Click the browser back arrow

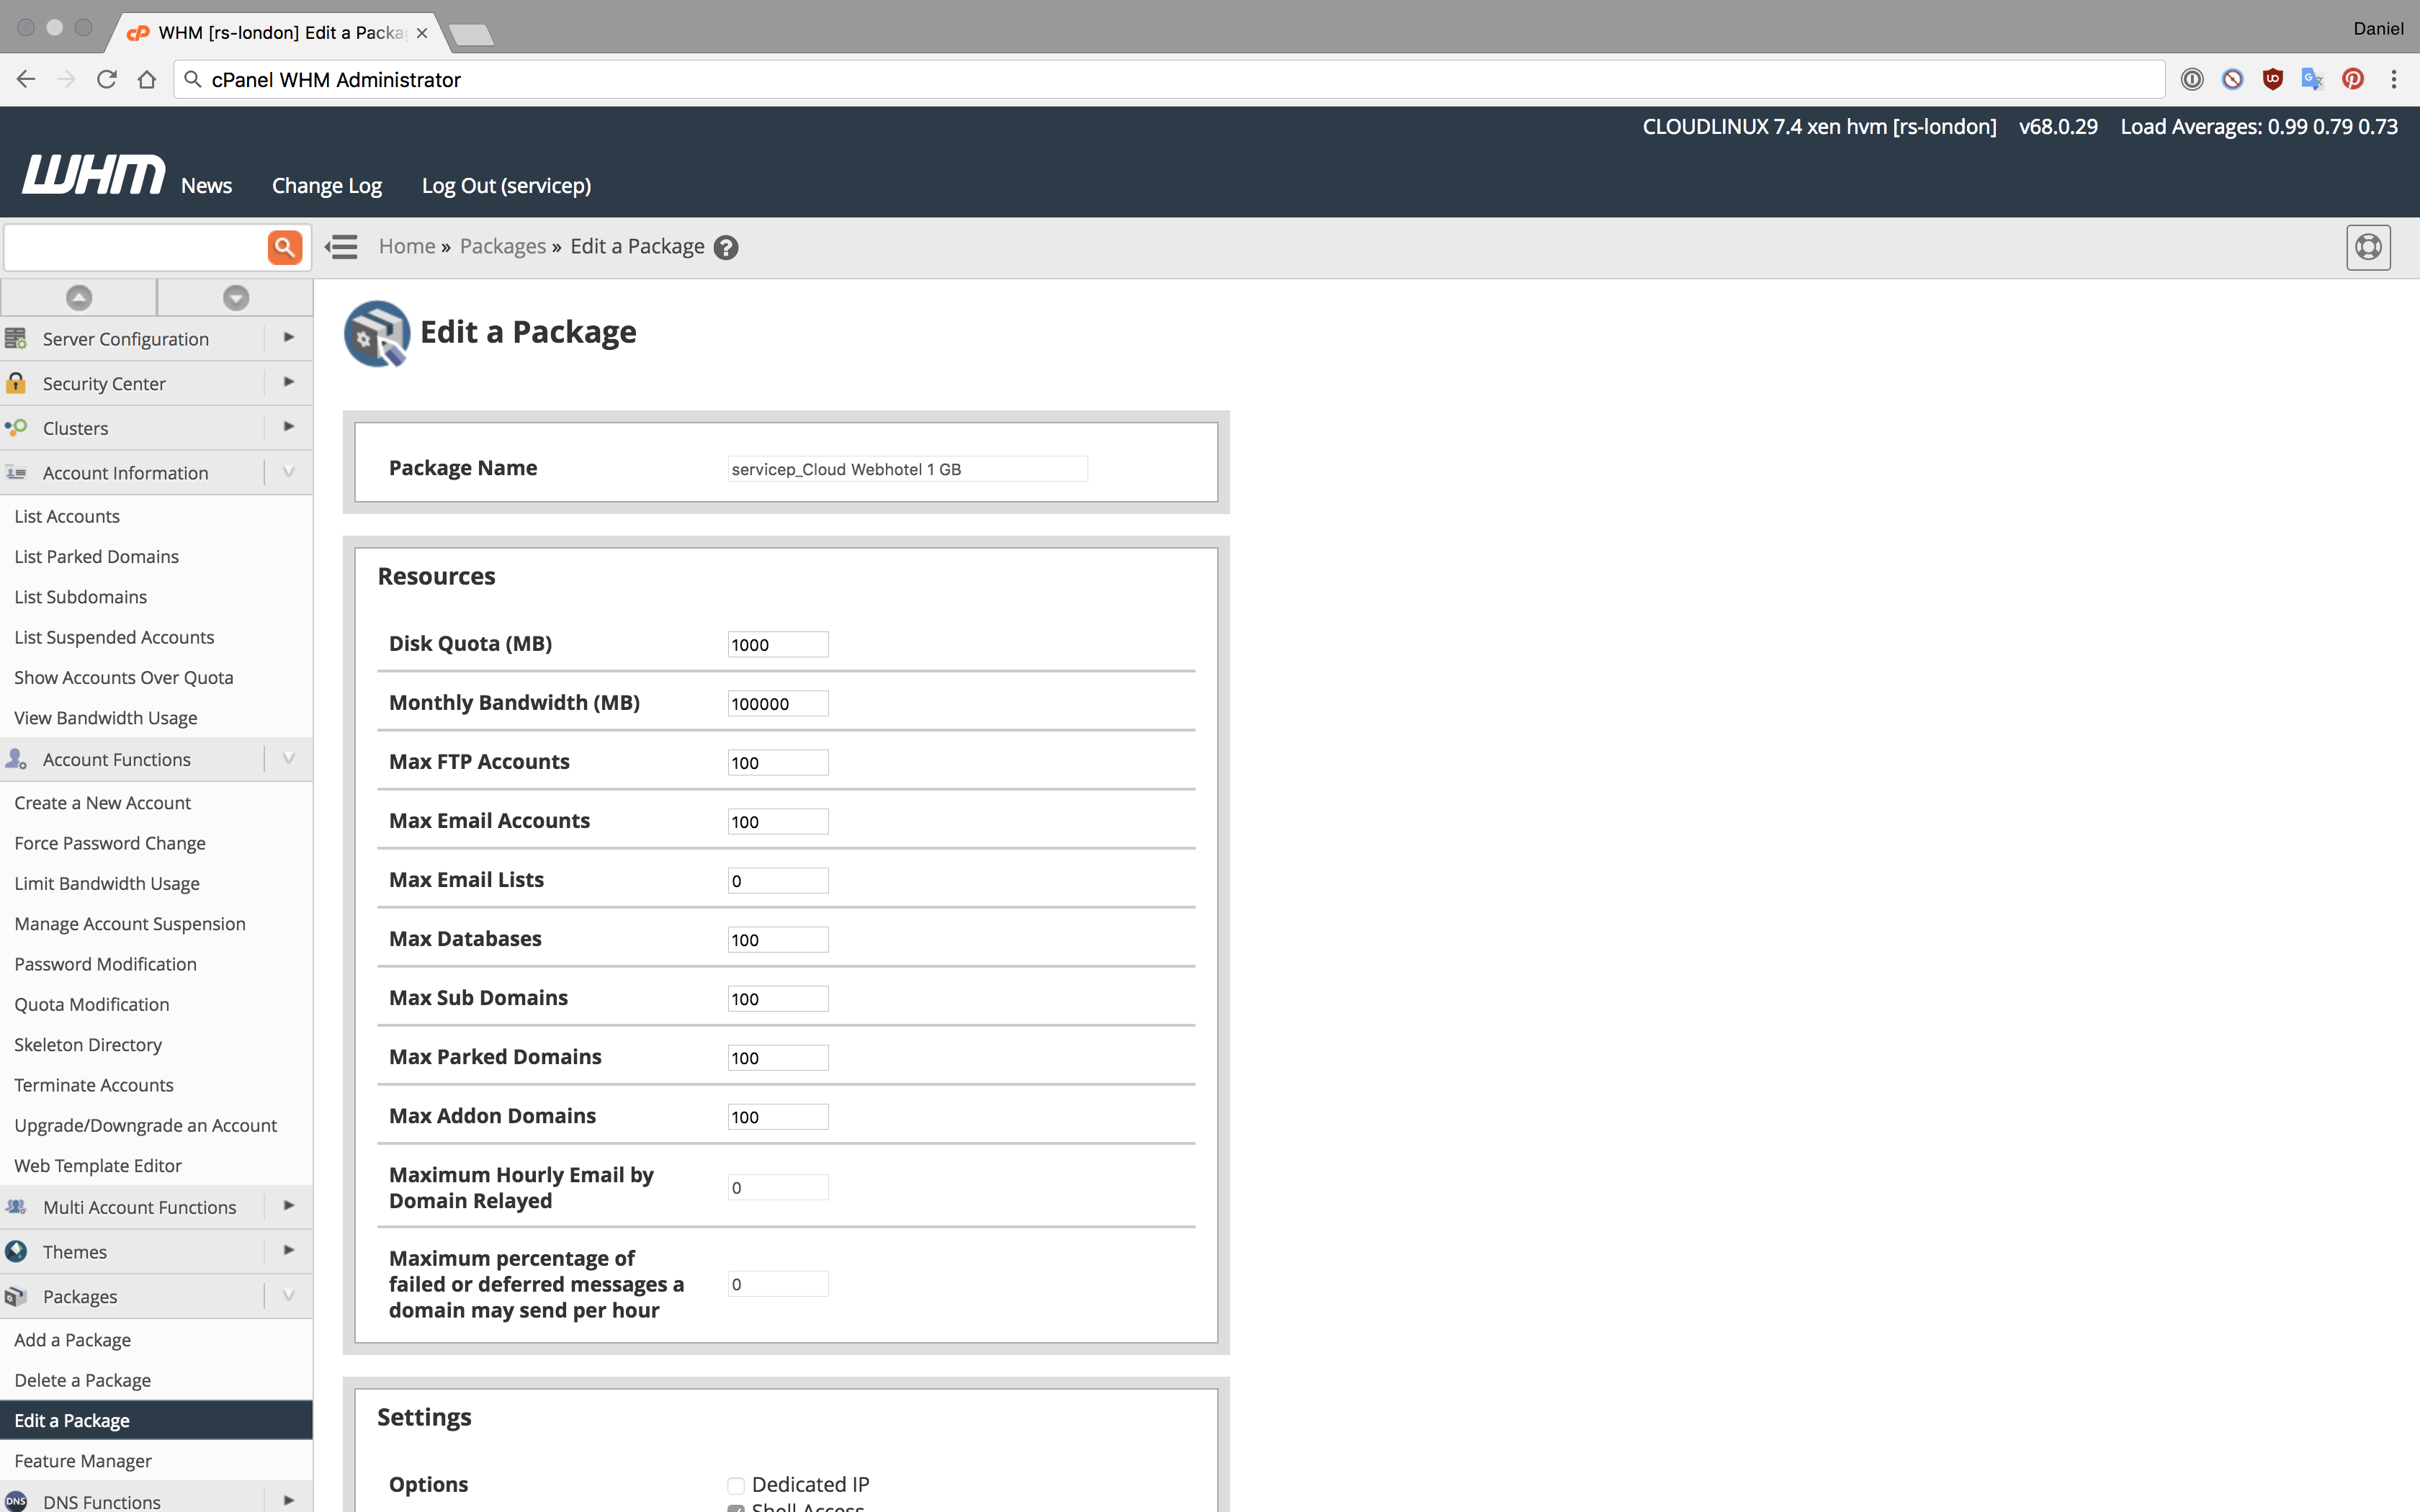26,79
